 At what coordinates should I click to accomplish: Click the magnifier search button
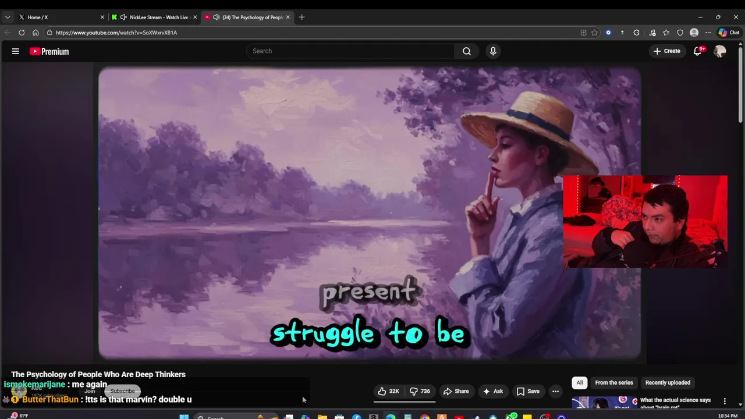point(467,51)
